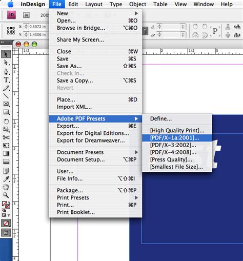Click the fill color swatch in Tools panel
243x261 pixels.
[x=4, y=204]
